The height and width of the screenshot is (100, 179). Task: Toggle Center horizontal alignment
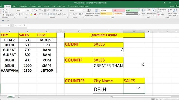tap(42, 14)
